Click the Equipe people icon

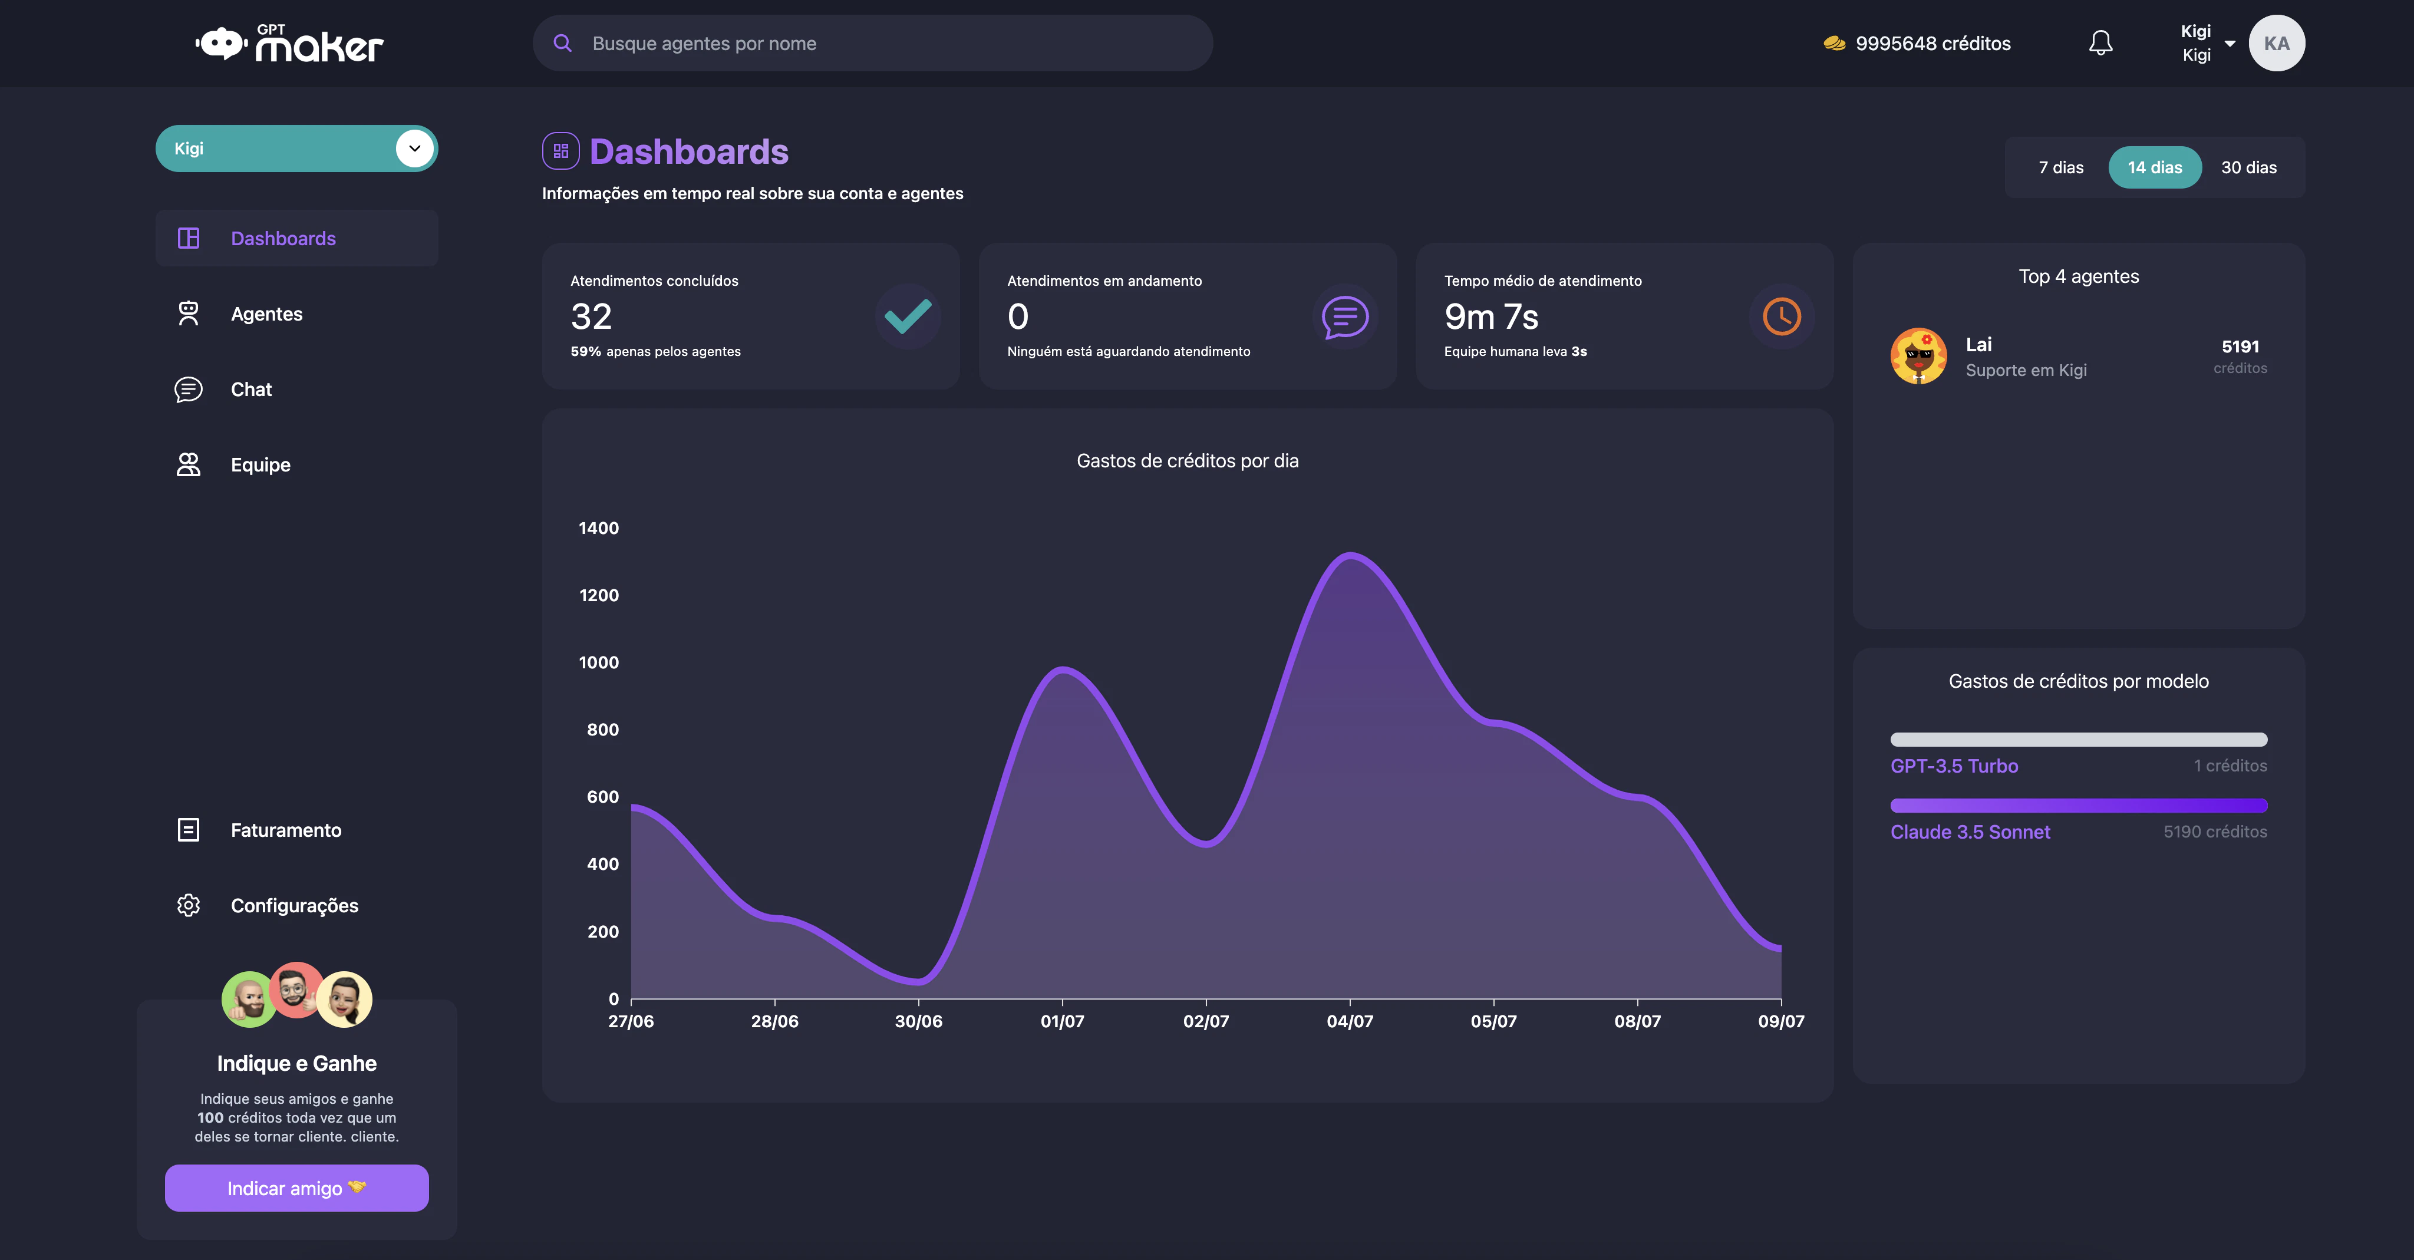[x=189, y=464]
